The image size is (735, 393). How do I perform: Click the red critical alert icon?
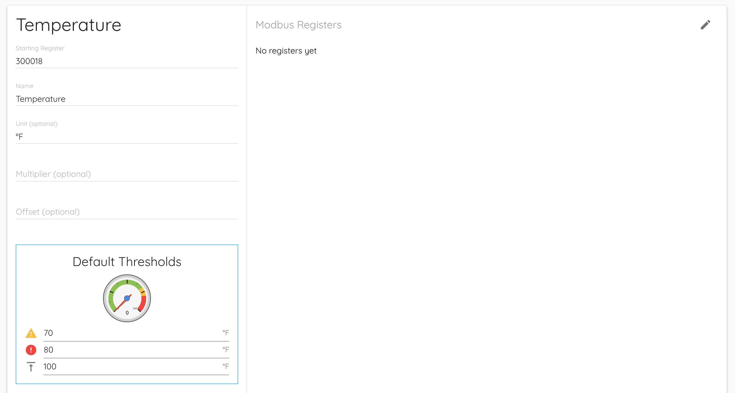31,350
